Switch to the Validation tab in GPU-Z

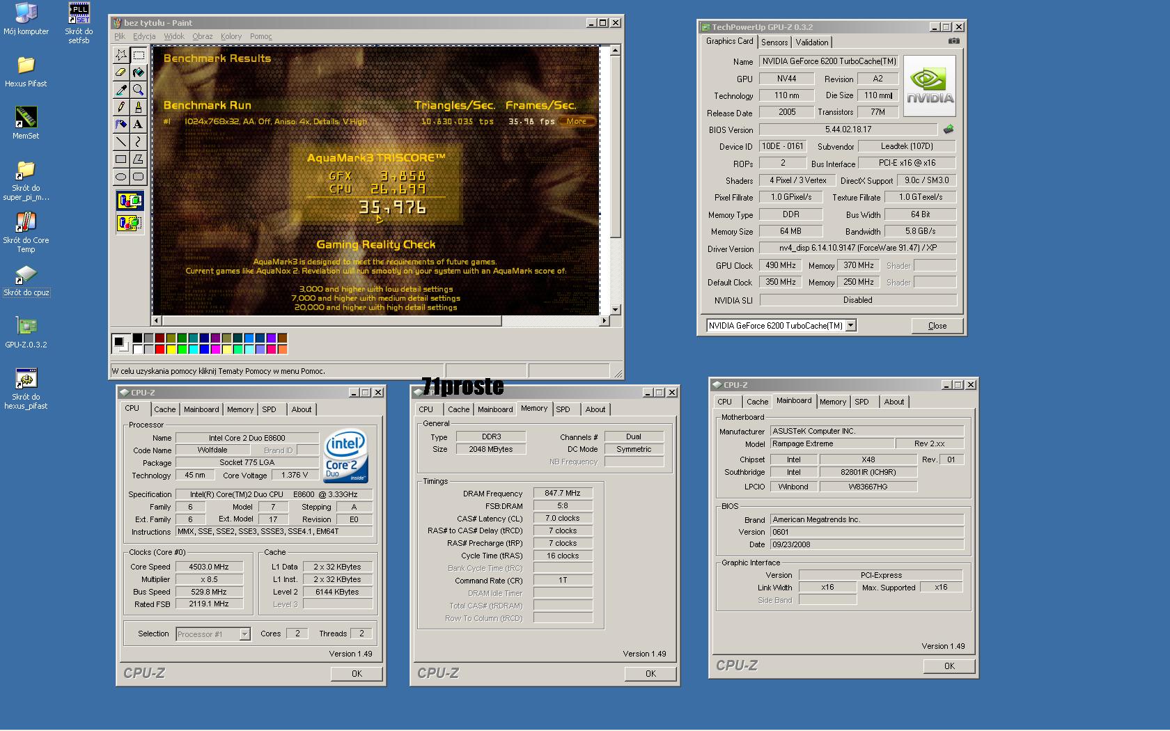812,42
